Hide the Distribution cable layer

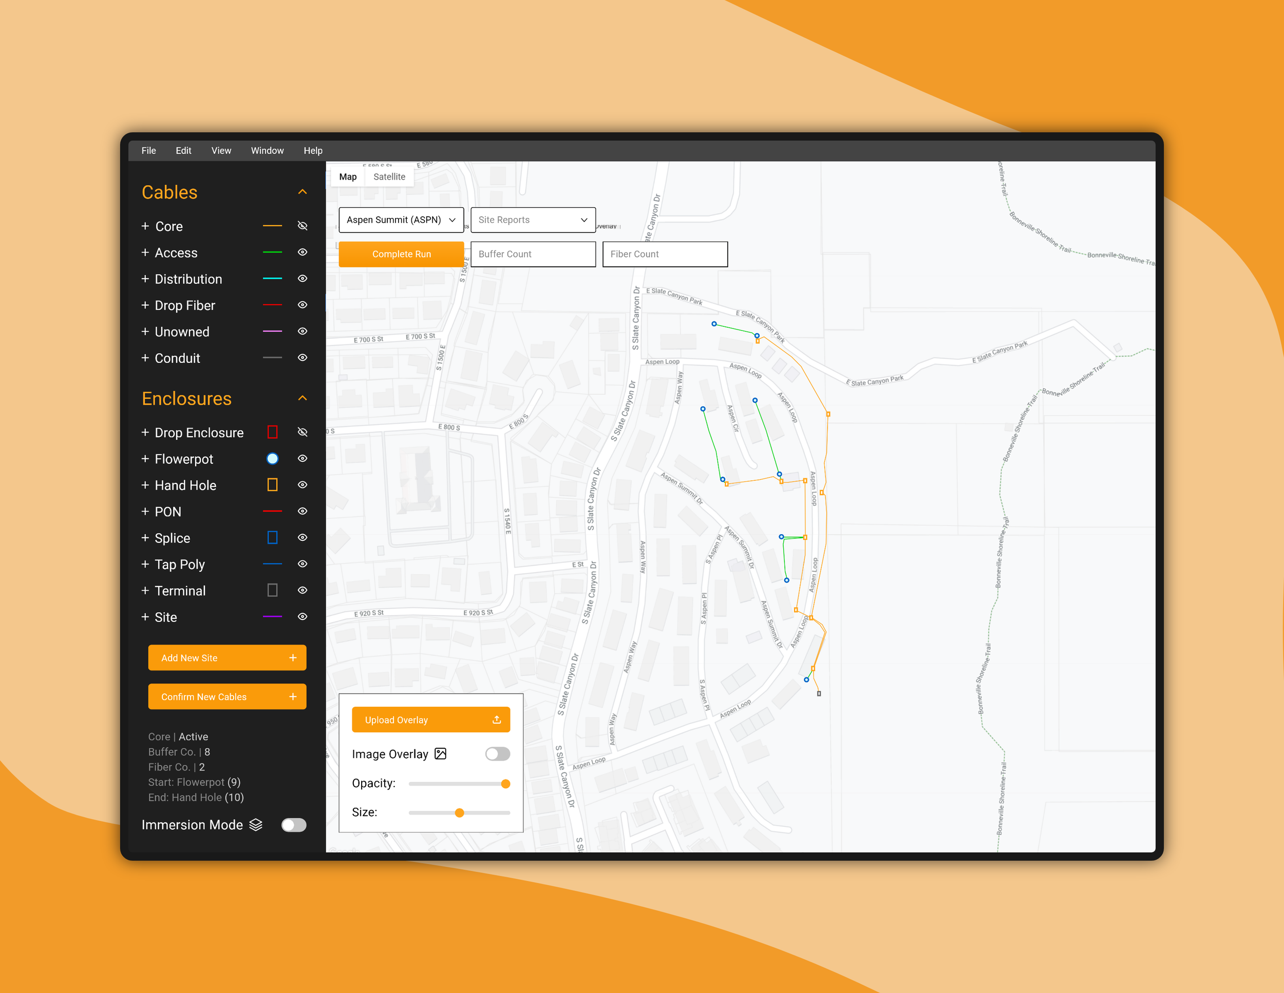coord(302,279)
